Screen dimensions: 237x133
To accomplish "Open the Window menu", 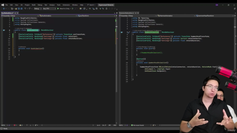I will tap(75, 5).
